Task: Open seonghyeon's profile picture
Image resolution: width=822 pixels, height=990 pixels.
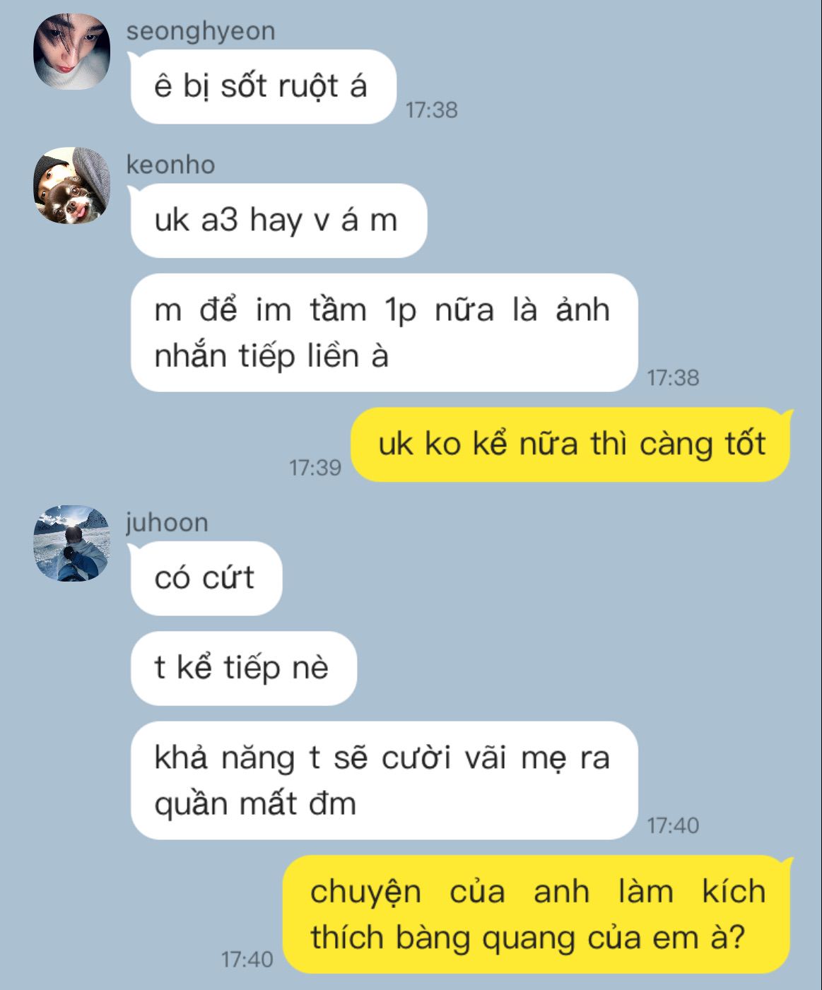Action: point(72,52)
